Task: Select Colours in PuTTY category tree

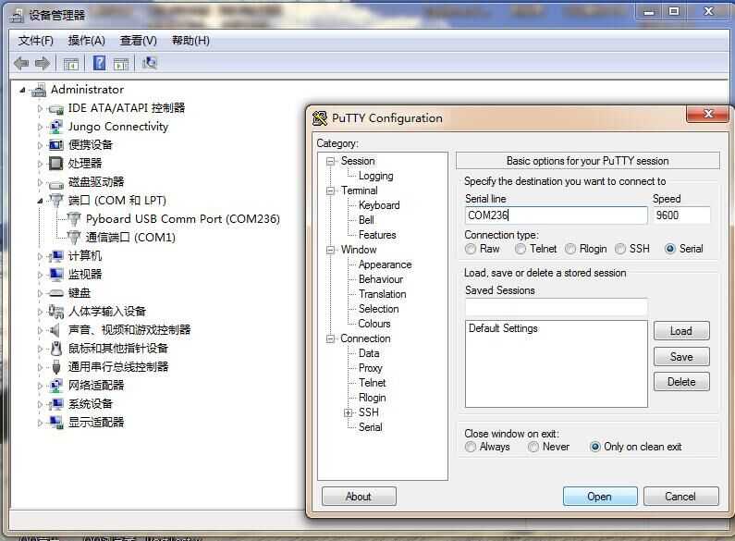Action: [x=374, y=324]
